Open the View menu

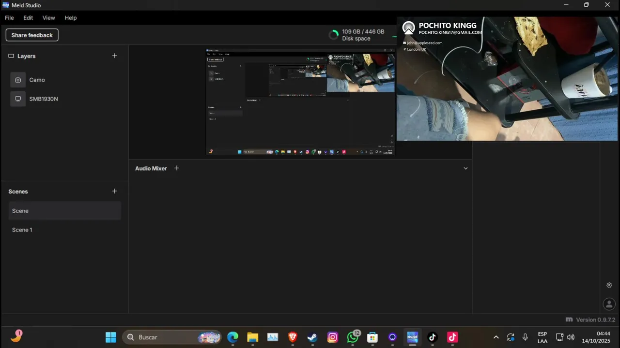pos(48,18)
